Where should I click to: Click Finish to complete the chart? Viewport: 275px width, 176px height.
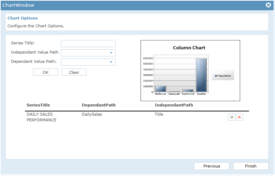coord(250,166)
